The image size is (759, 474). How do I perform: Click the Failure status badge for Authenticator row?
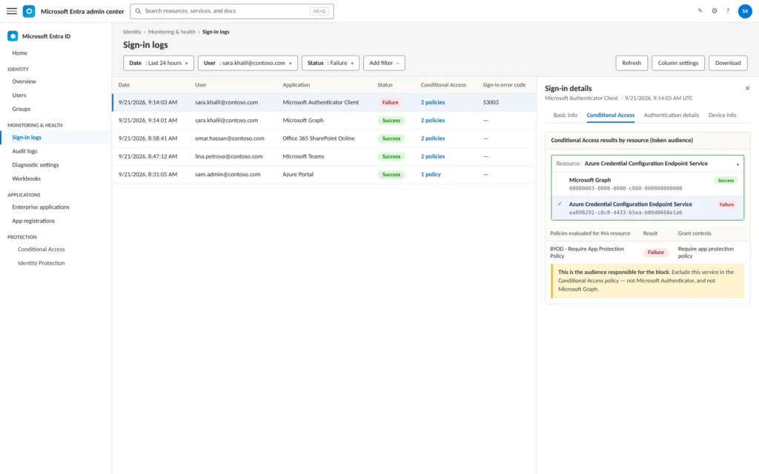(x=390, y=102)
